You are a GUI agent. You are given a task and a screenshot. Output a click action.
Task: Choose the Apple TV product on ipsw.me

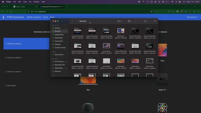(x=162, y=82)
